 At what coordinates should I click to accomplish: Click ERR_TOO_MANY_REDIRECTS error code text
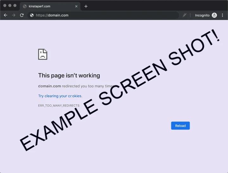tap(59, 105)
